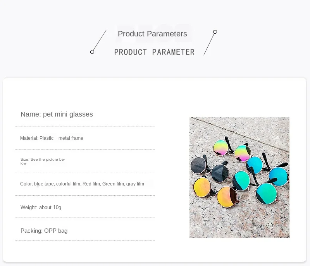Click the dotted divider below Name row
Viewport: 310px width, 266px height.
(85, 127)
